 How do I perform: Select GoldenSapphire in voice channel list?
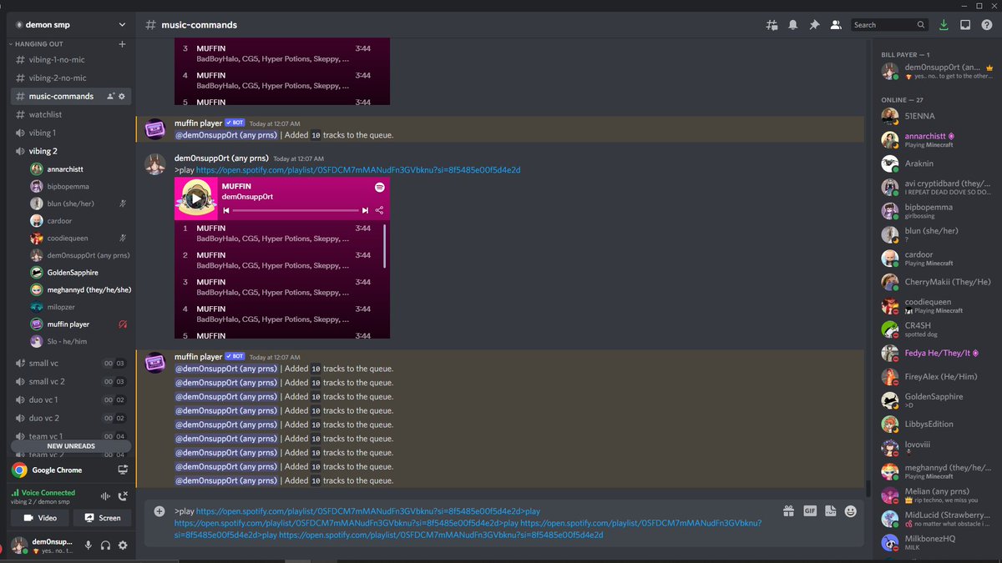click(79, 273)
